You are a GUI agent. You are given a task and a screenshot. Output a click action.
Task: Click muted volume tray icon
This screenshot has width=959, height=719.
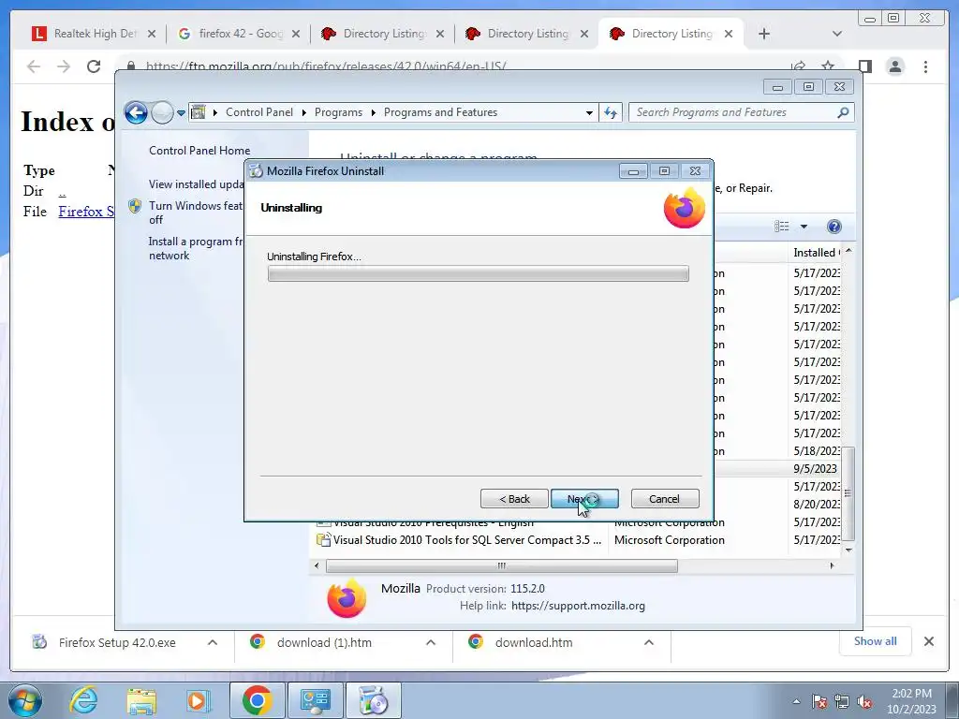pos(864,702)
